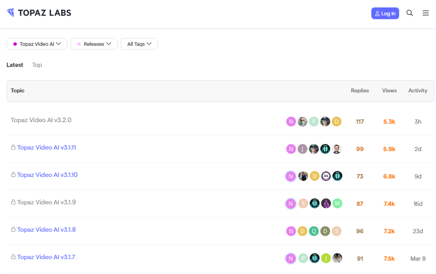
Task: Sort by Views column header
Action: (389, 91)
